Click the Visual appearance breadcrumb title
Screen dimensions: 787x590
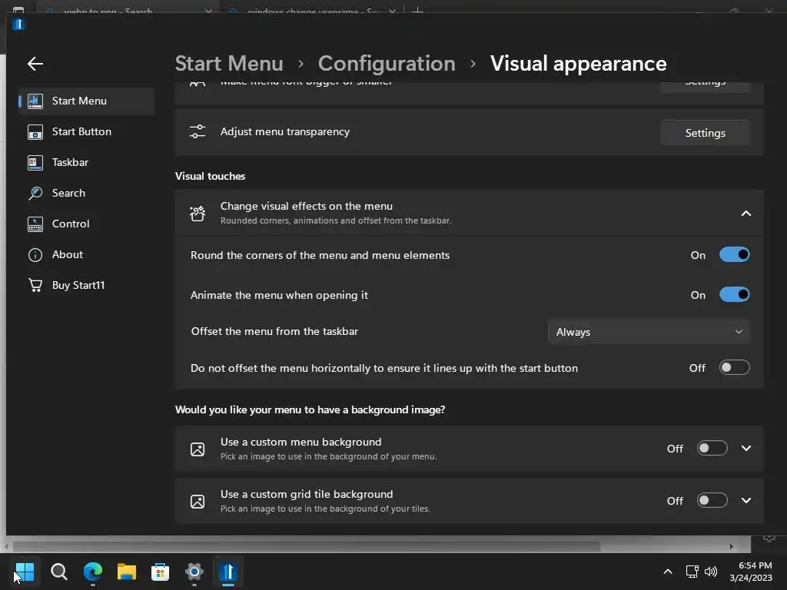point(578,64)
